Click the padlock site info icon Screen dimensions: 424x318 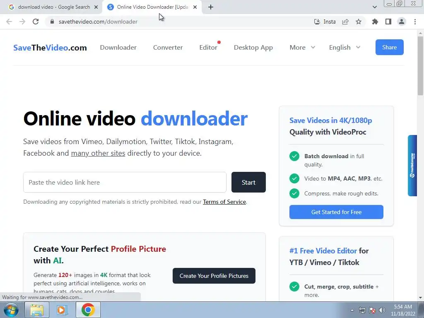coord(52,22)
